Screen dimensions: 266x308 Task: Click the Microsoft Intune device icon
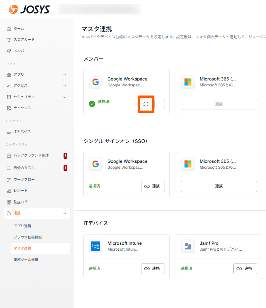pos(96,246)
